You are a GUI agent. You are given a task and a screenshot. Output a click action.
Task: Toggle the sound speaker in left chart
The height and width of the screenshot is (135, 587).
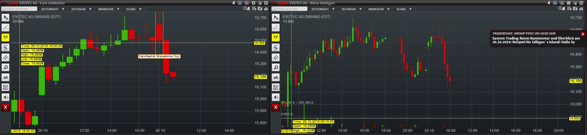click(6, 97)
